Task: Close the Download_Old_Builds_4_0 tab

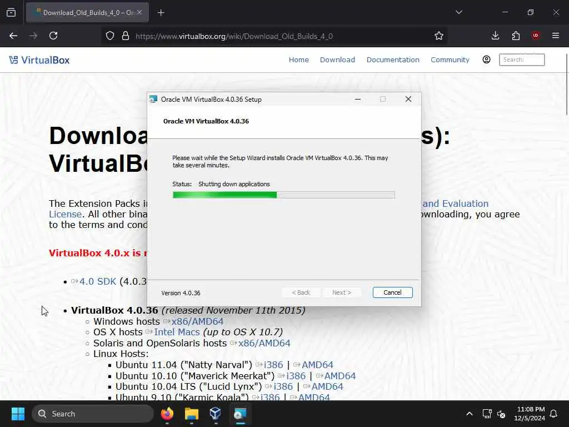Action: coord(139,12)
